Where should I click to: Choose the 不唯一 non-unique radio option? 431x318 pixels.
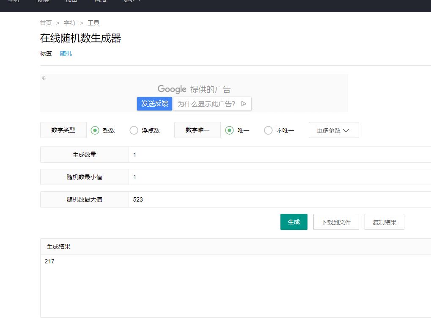click(268, 130)
